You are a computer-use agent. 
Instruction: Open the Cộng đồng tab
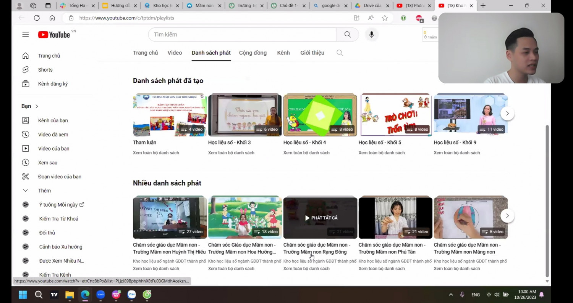pos(253,53)
